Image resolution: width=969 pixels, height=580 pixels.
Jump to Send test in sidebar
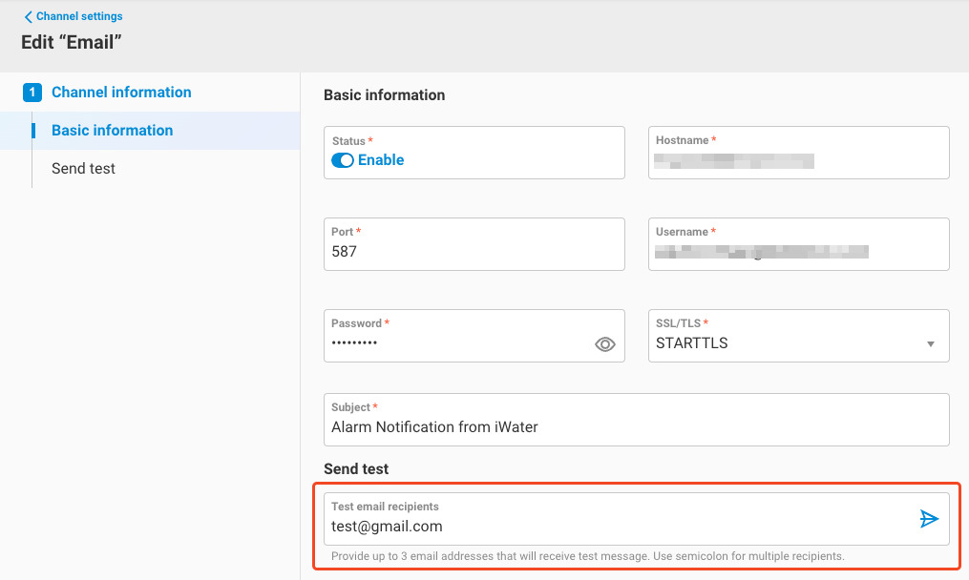coord(83,169)
